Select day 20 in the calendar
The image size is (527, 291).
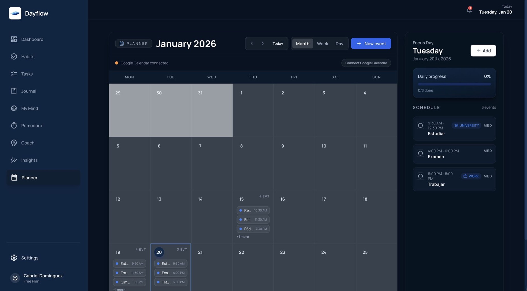tap(159, 252)
